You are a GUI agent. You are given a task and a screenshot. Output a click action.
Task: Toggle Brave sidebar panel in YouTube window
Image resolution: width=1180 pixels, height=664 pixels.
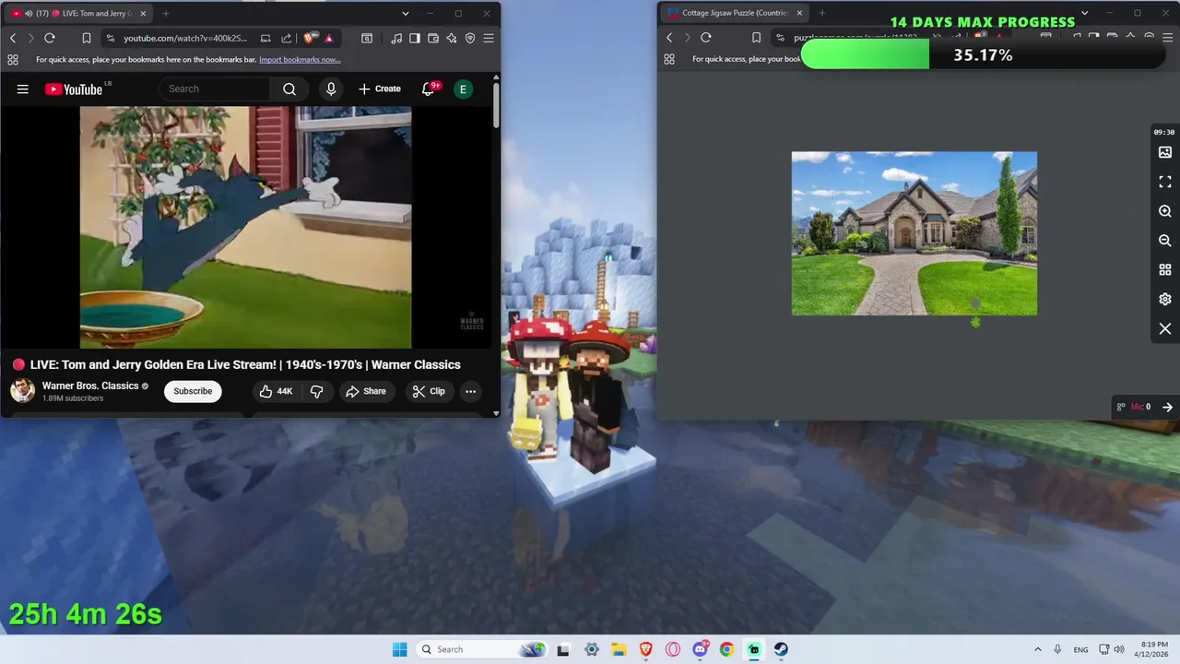(x=415, y=38)
